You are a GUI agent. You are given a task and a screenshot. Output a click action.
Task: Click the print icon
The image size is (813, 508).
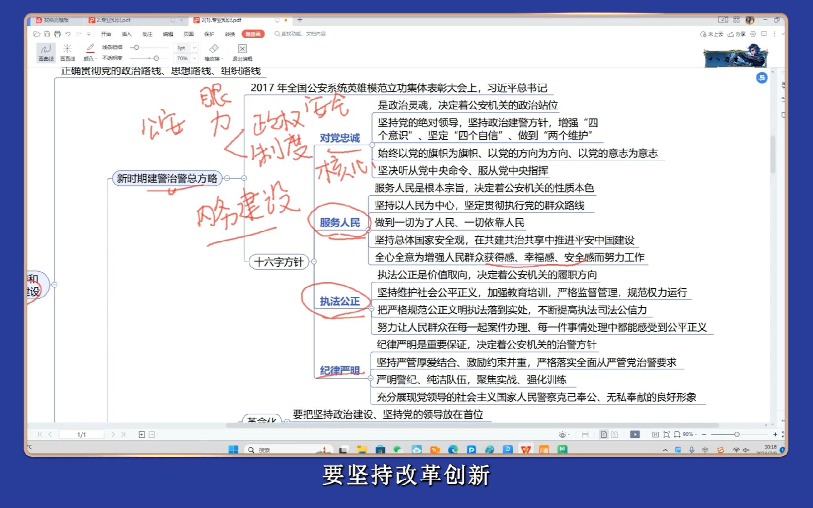[x=57, y=34]
